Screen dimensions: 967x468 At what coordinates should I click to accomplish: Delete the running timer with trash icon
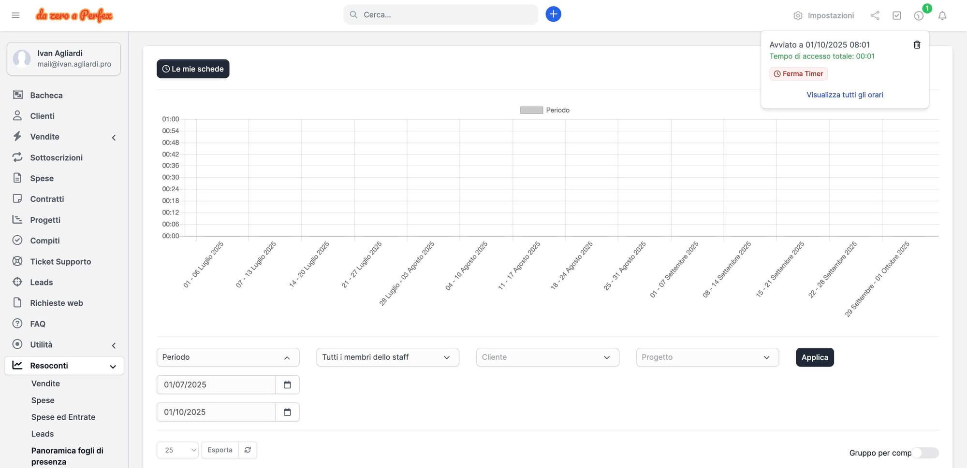tap(917, 45)
